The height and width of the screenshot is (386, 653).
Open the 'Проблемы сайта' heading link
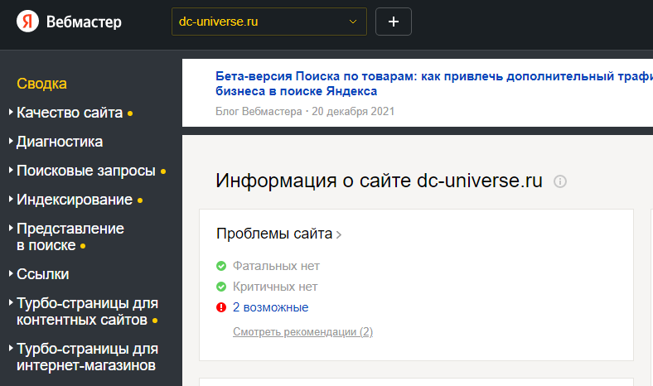[274, 234]
